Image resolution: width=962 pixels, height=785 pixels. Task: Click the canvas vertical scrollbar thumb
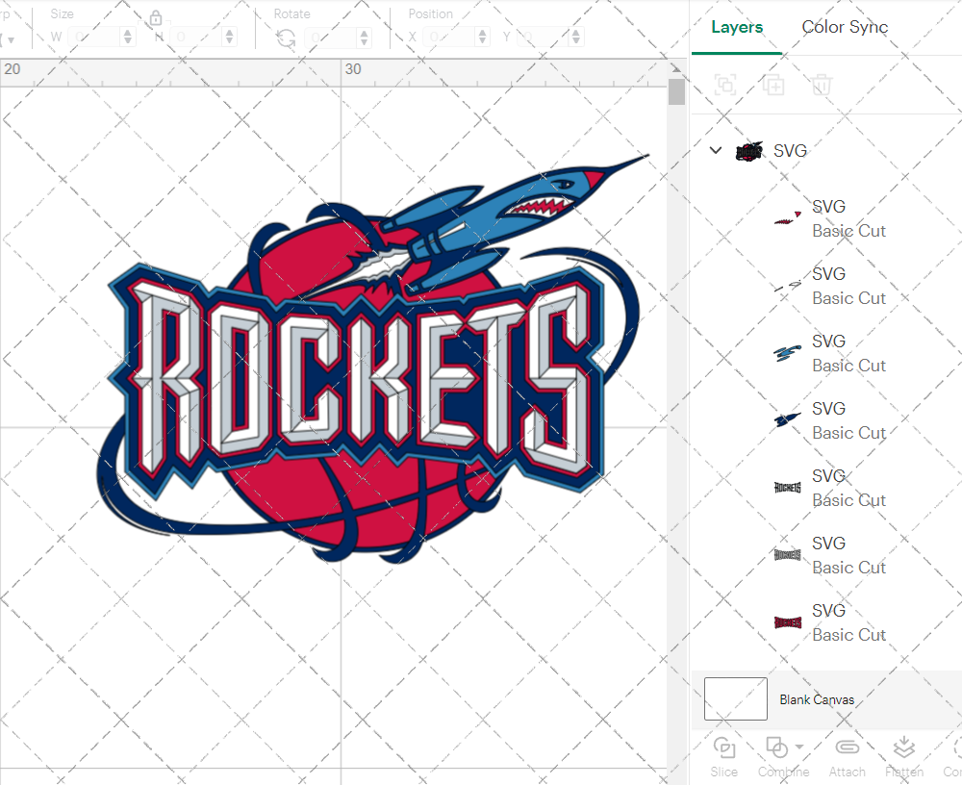point(676,92)
